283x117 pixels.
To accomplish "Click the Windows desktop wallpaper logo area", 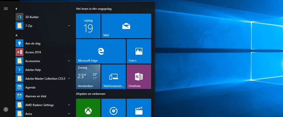I will 267,51.
